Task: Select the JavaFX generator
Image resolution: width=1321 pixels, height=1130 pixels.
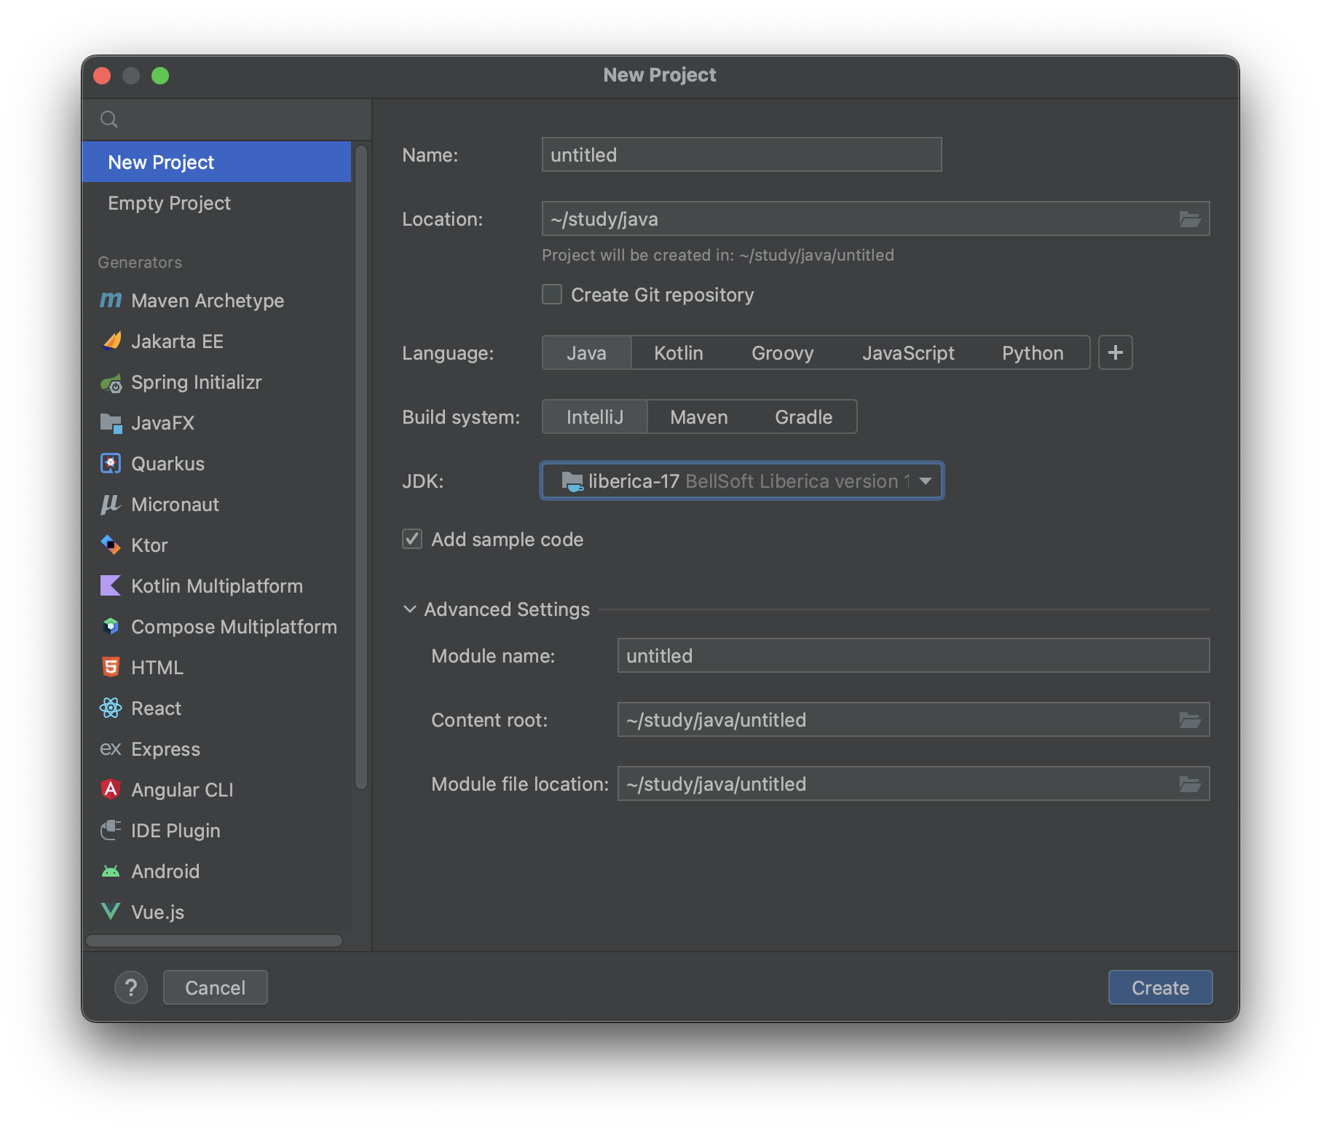Action: [162, 423]
